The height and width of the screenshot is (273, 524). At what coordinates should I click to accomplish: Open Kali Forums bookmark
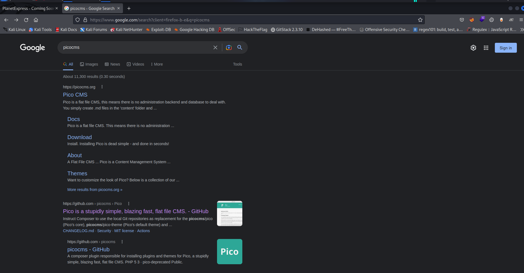(x=94, y=30)
